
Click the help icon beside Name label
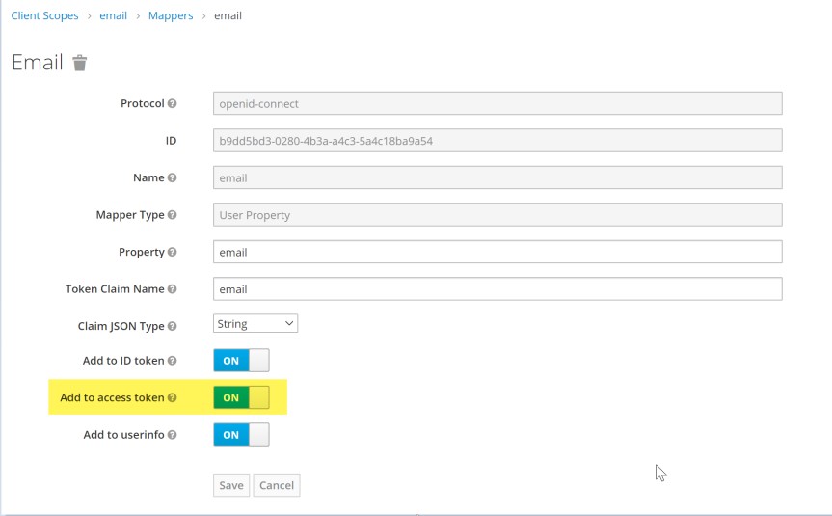[173, 177]
